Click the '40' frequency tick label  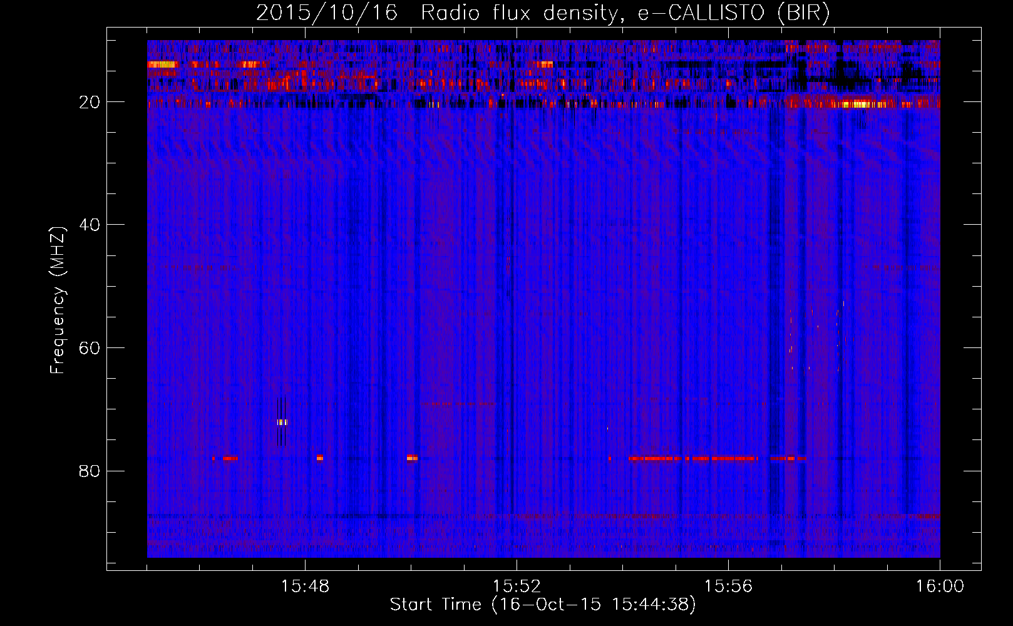(90, 225)
